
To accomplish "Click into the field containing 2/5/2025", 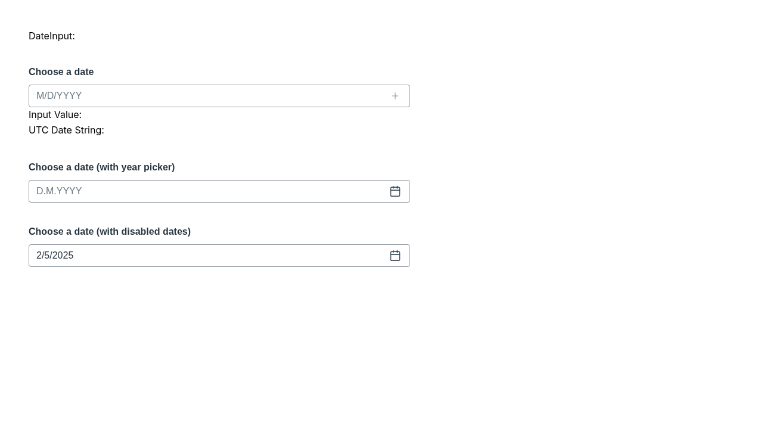I will [209, 256].
